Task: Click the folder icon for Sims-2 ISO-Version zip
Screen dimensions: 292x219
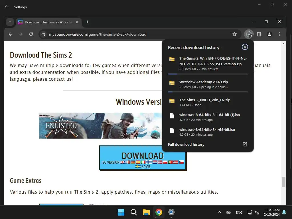Action: coord(172,59)
